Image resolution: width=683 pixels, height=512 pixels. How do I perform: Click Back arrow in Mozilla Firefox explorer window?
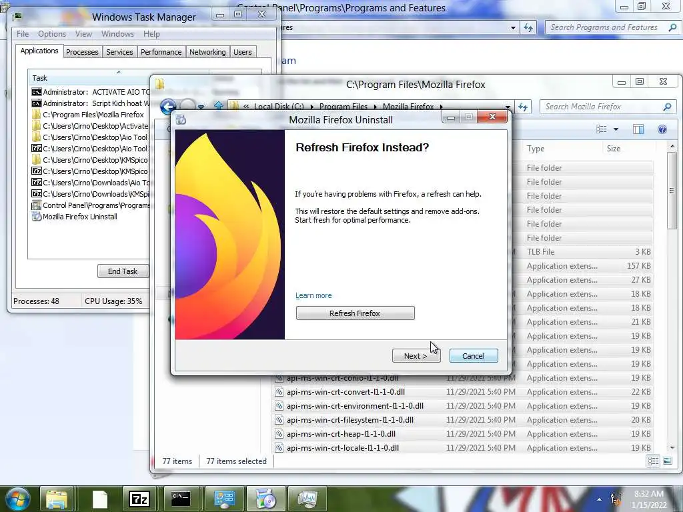[168, 106]
